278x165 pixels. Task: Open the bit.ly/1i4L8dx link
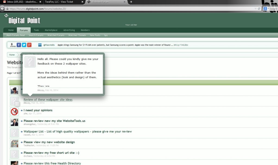[181, 45]
